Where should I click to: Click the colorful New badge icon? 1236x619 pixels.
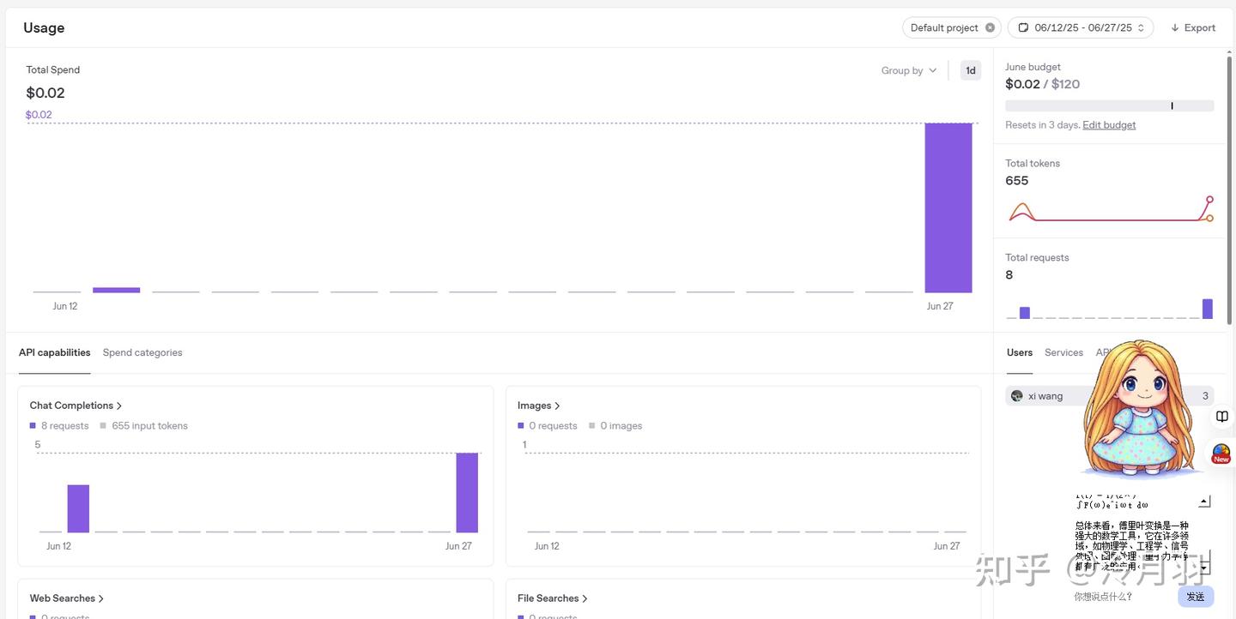1221,454
